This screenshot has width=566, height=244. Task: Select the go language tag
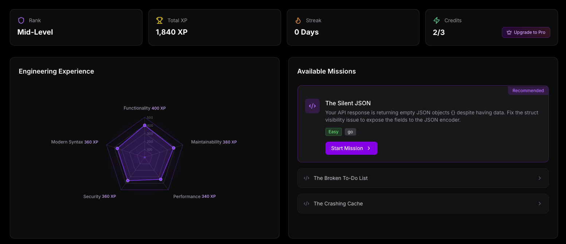pos(350,132)
